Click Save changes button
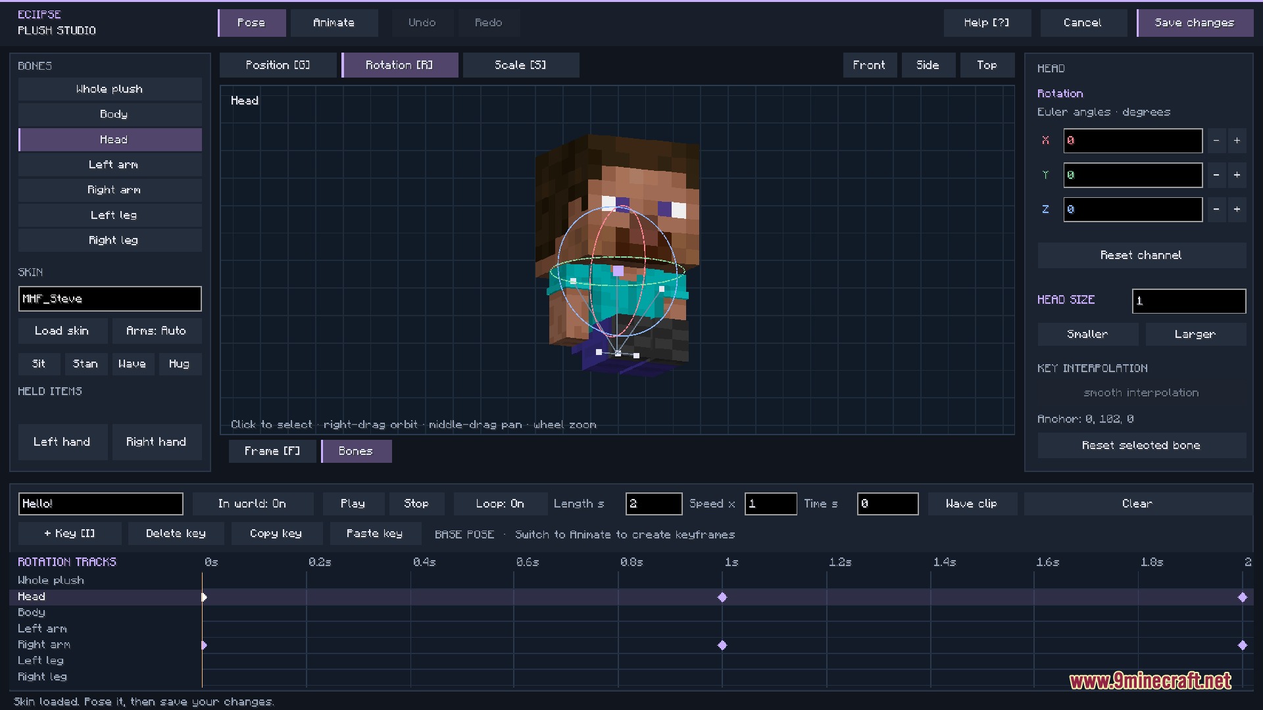 point(1195,23)
